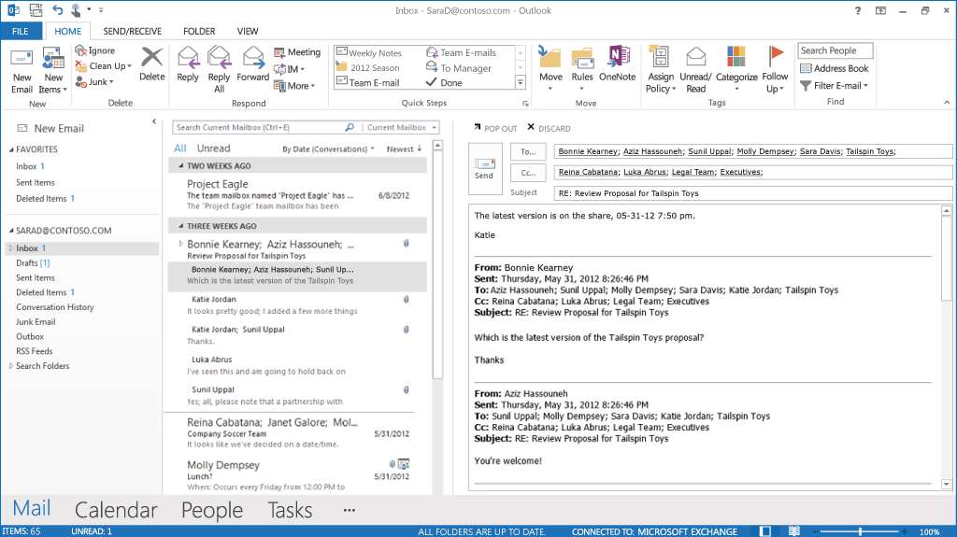Open the Junk Email folder
This screenshot has height=537, width=957.
pyautogui.click(x=36, y=321)
